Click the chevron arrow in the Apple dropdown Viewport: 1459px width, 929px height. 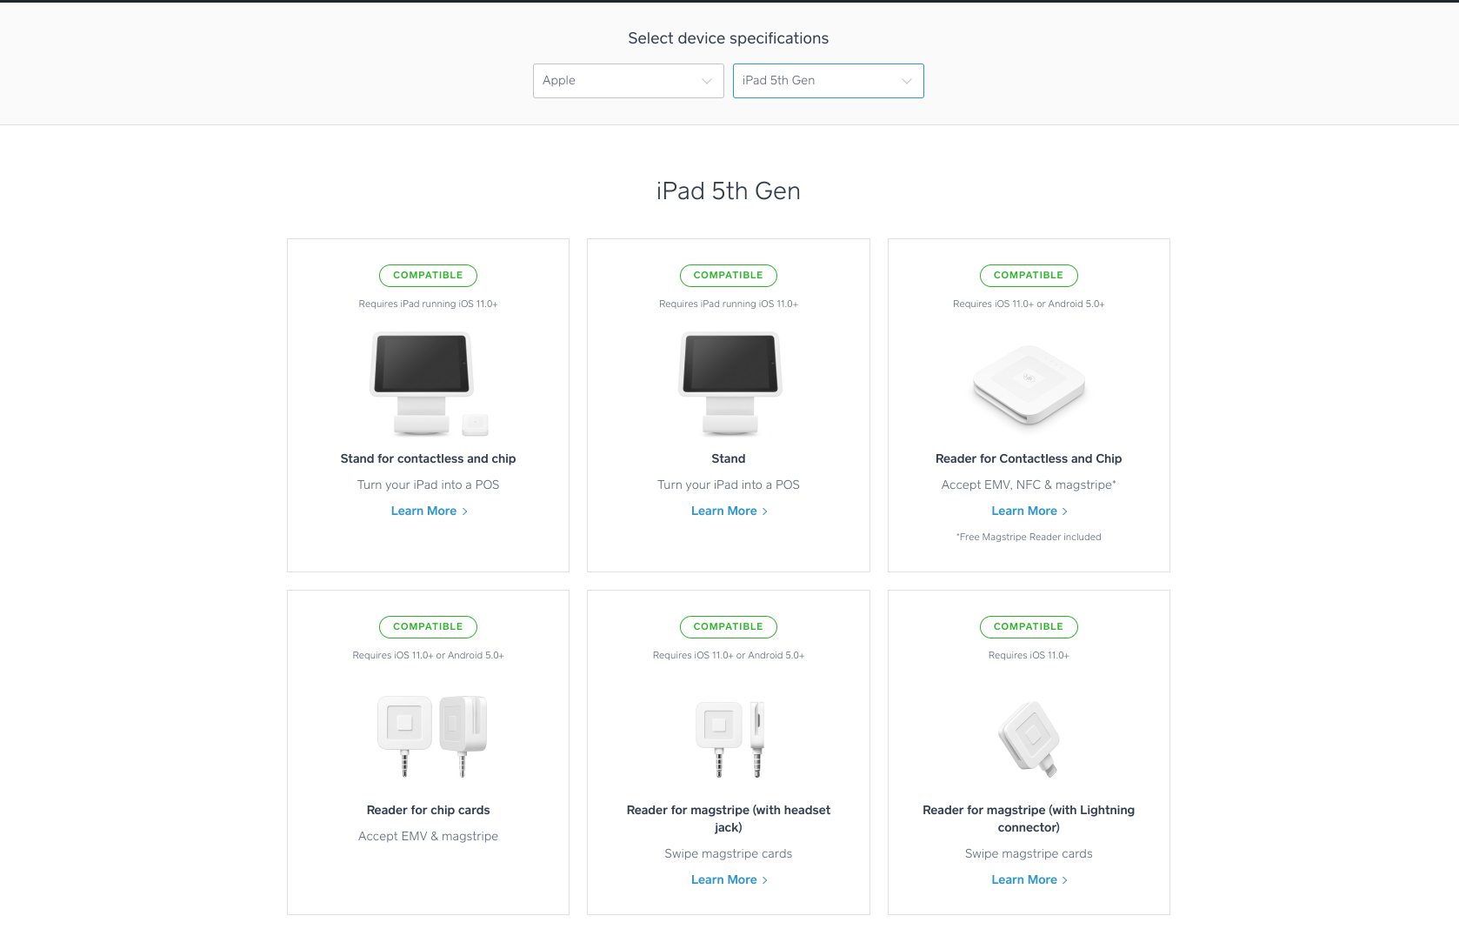[707, 82]
